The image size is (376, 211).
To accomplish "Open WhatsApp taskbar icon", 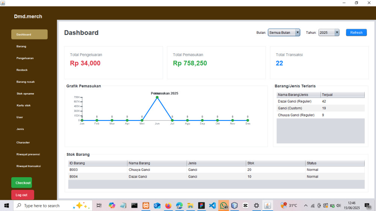I will (x=223, y=205).
